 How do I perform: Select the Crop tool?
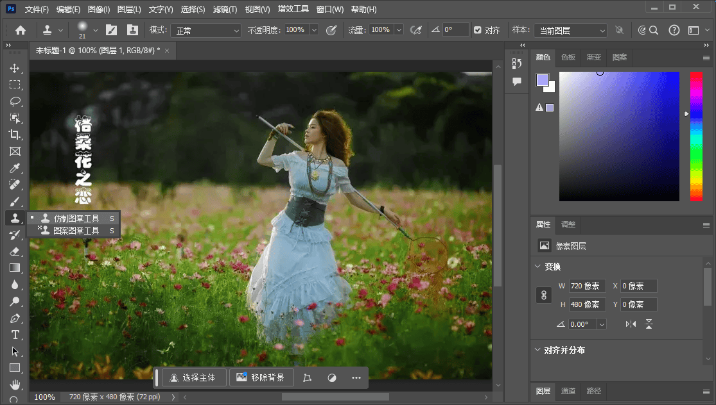(15, 135)
